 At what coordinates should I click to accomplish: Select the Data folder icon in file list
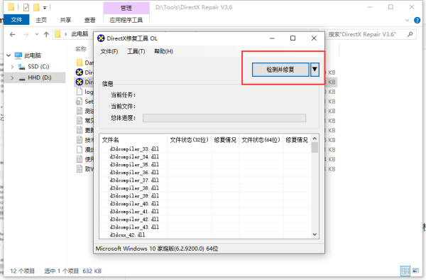tap(80, 63)
